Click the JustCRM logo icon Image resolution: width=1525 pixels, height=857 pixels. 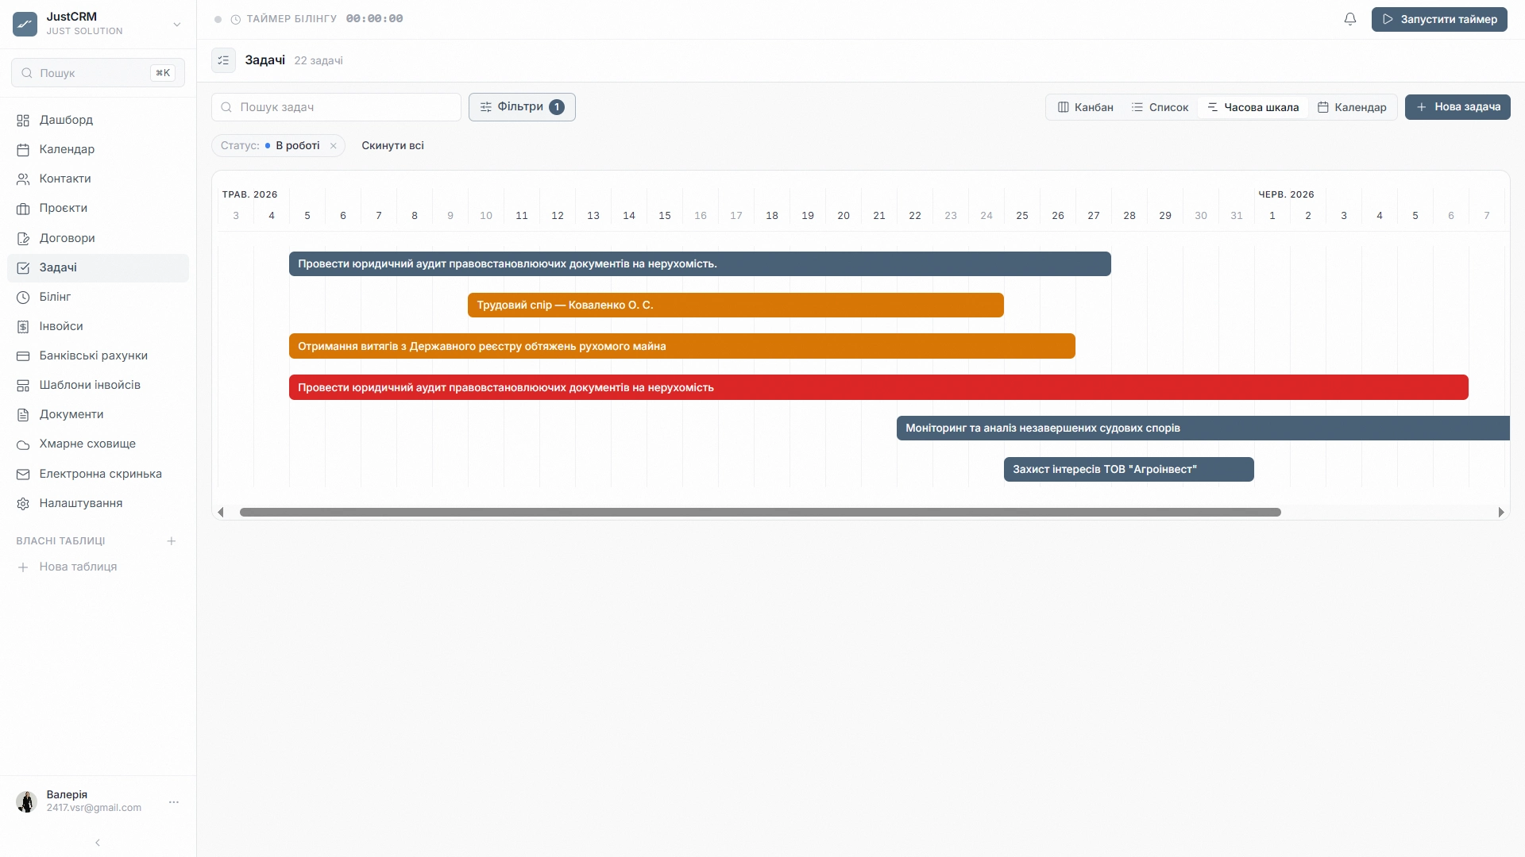click(x=25, y=24)
